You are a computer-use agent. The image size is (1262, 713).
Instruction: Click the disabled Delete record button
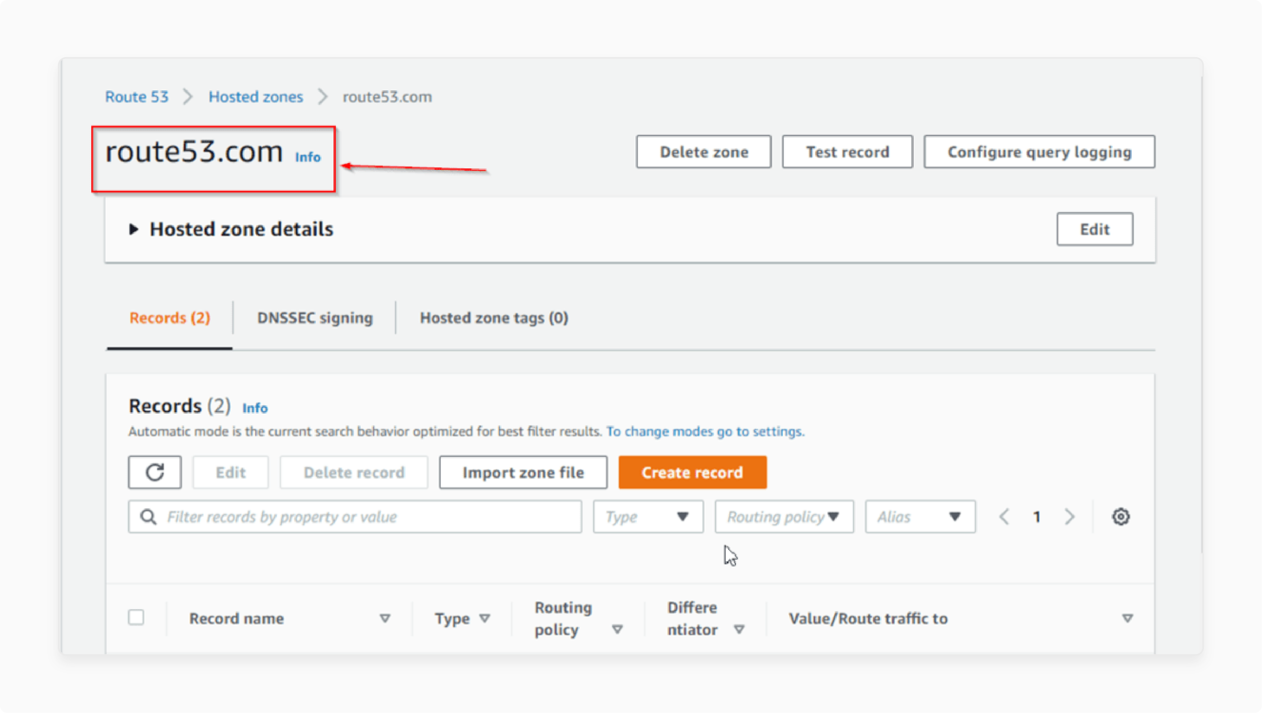(x=354, y=472)
